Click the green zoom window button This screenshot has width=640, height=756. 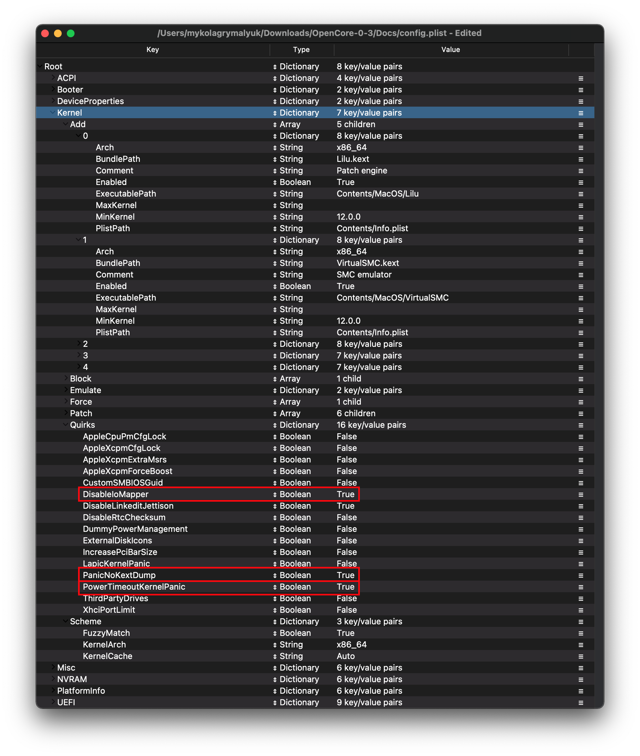tap(71, 33)
